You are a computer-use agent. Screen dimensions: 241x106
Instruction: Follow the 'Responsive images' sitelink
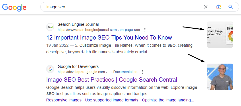pos(64,100)
